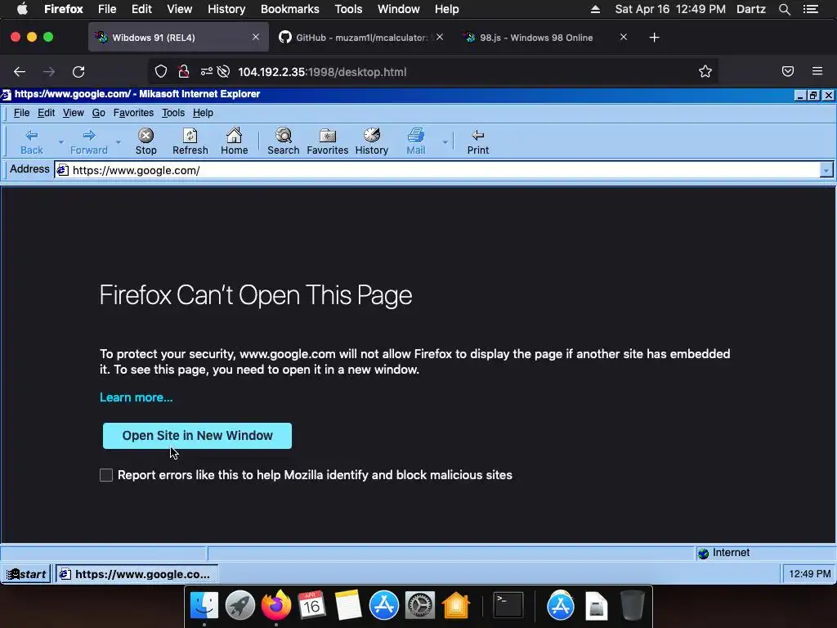Viewport: 837px width, 628px height.
Task: Open the Home app from the Dock
Action: click(455, 606)
